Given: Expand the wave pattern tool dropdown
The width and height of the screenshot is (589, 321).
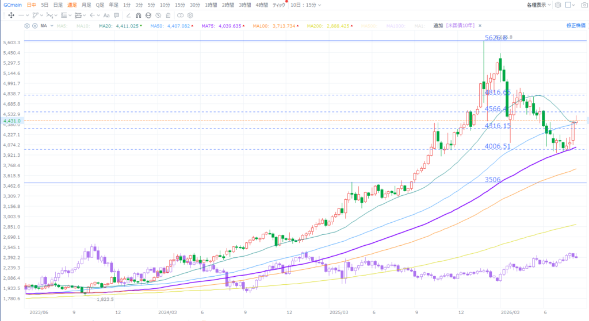Looking at the screenshot, I should pyautogui.click(x=56, y=16).
